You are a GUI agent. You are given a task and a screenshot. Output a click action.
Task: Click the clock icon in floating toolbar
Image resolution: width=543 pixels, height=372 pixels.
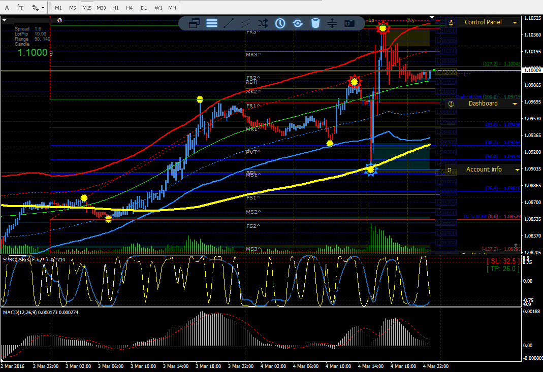[280, 23]
